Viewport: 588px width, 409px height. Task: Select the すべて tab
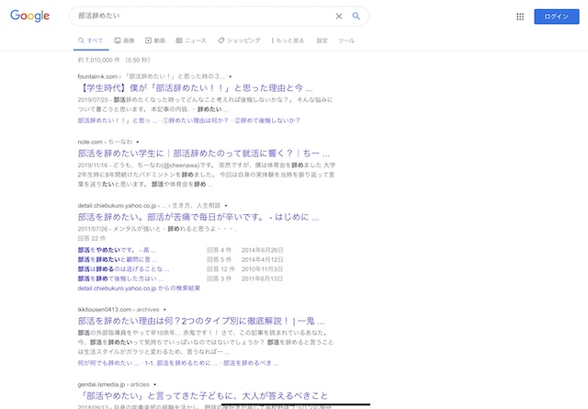pos(91,40)
